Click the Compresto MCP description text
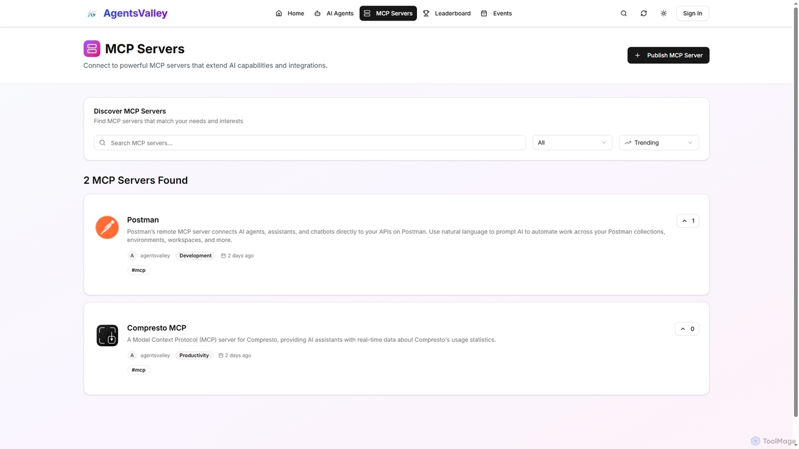This screenshot has width=799, height=449. tap(311, 340)
